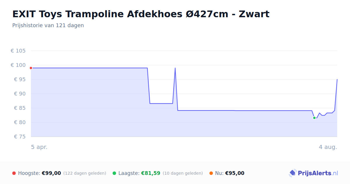Click the price spike peak at €99
Screen dimensions: 350x184
click(x=175, y=68)
